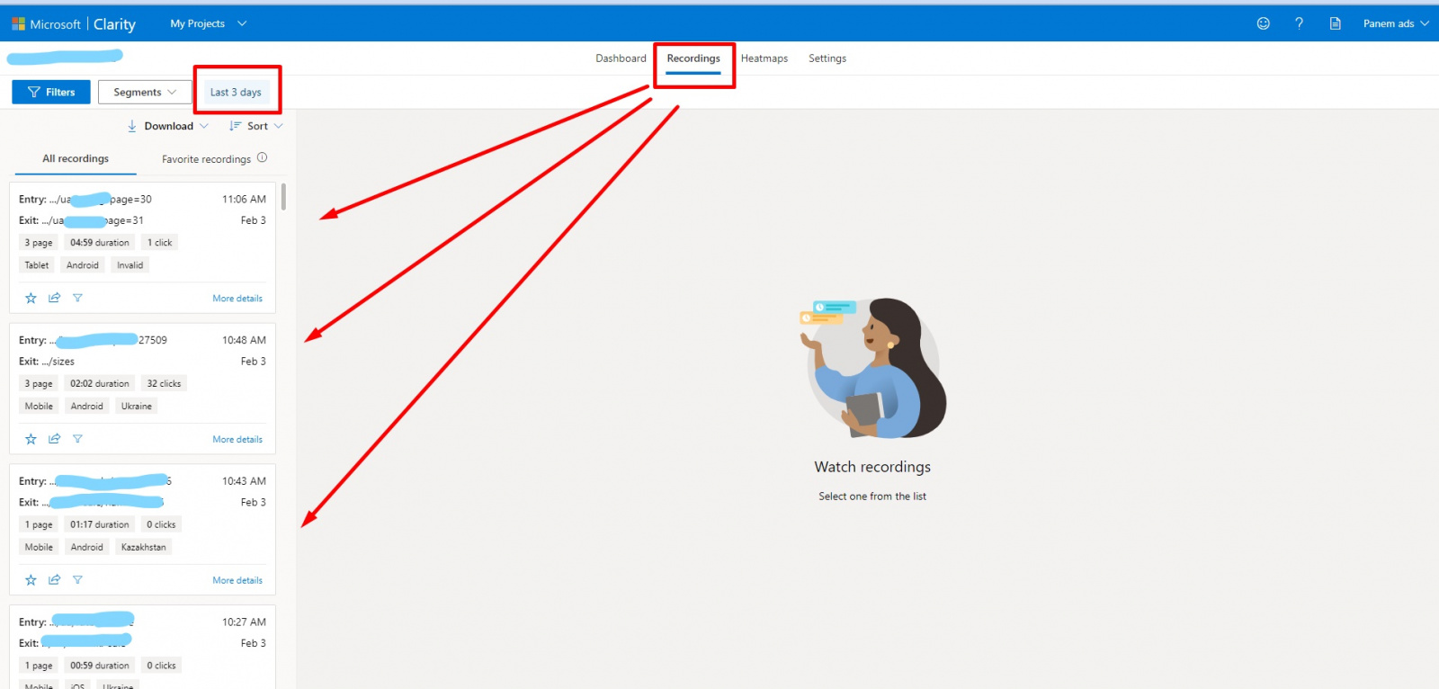The width and height of the screenshot is (1439, 689).
Task: Click filter icon on 10:43 AM recording
Action: tap(77, 580)
